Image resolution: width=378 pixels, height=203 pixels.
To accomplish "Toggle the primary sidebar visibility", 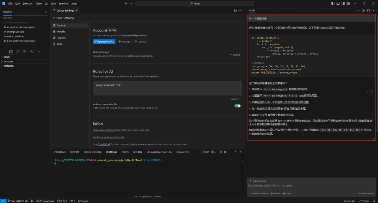I will (x=333, y=3).
